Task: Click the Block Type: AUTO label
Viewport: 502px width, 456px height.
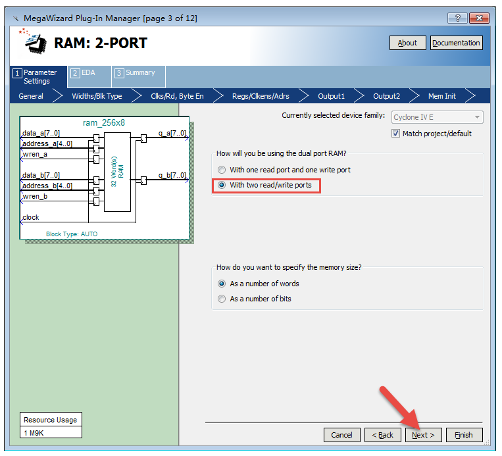Action: click(x=72, y=234)
